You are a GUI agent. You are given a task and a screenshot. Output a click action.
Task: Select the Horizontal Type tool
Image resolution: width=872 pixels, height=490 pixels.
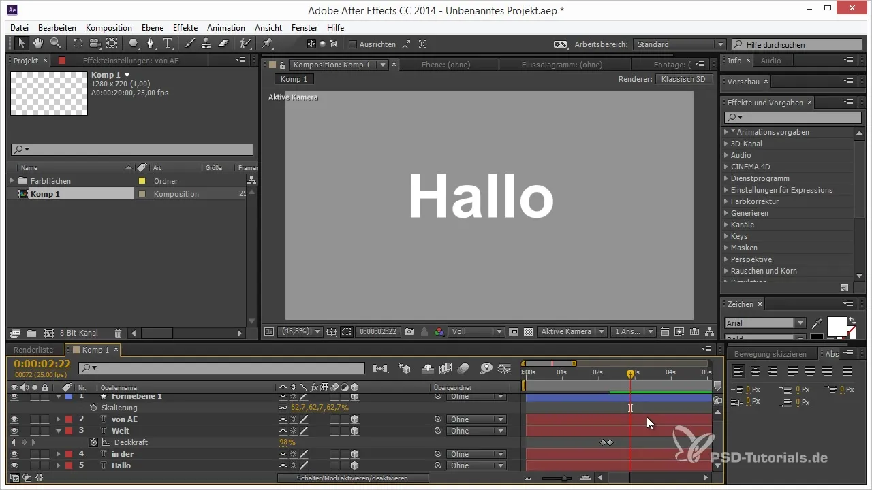(168, 44)
